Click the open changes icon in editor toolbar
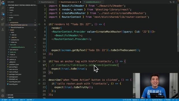 [x=171, y=2]
